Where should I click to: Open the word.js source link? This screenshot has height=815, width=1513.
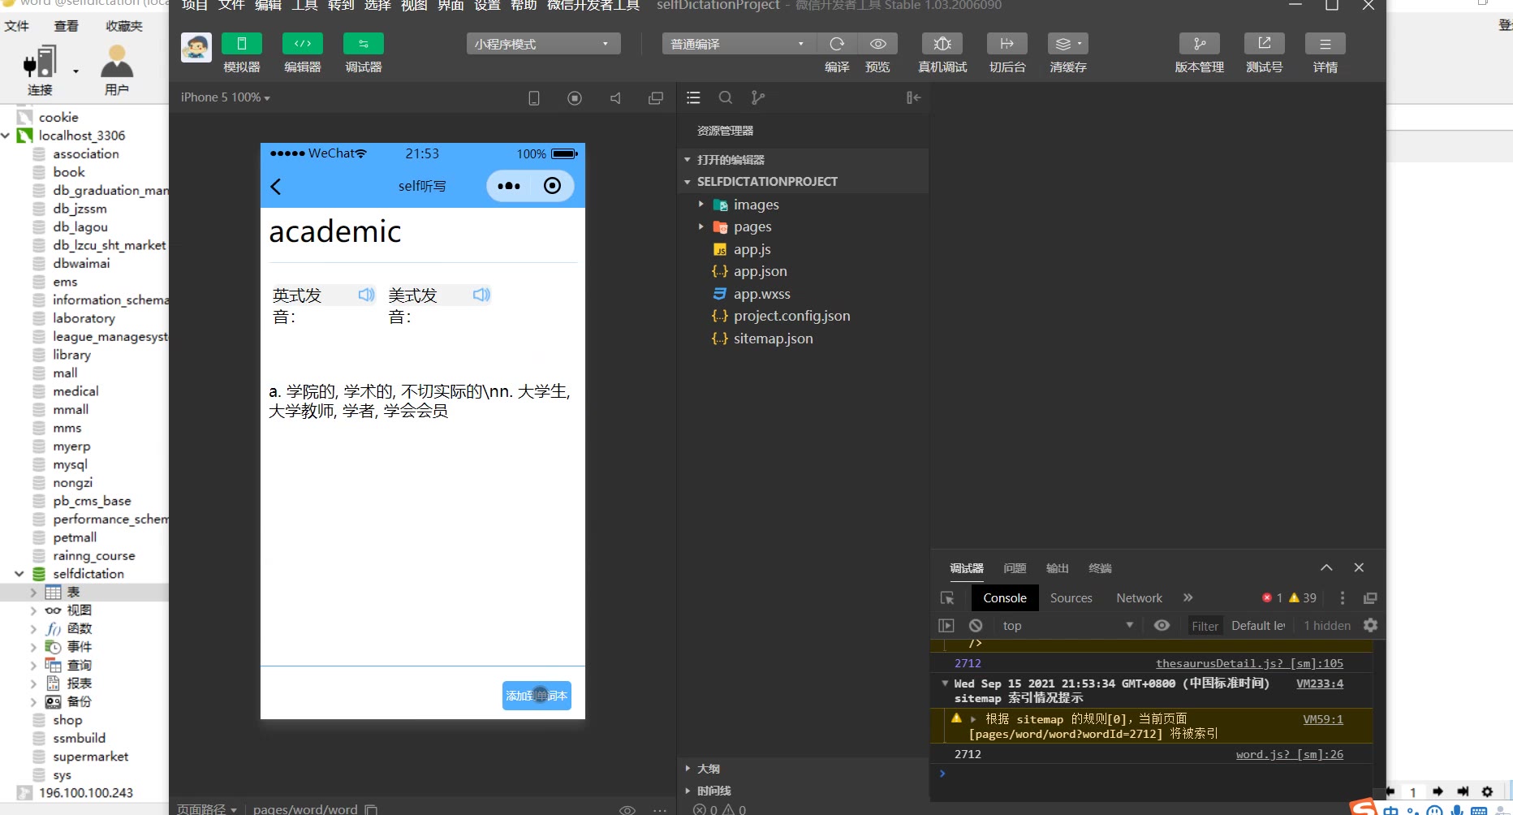1289,754
